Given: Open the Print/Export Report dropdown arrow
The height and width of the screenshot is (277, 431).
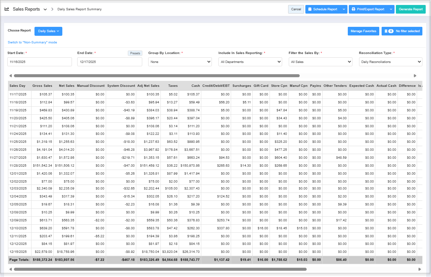Looking at the screenshot, I should [391, 9].
